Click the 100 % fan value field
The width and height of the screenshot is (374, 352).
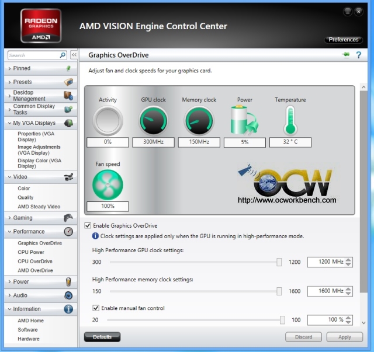click(326, 320)
